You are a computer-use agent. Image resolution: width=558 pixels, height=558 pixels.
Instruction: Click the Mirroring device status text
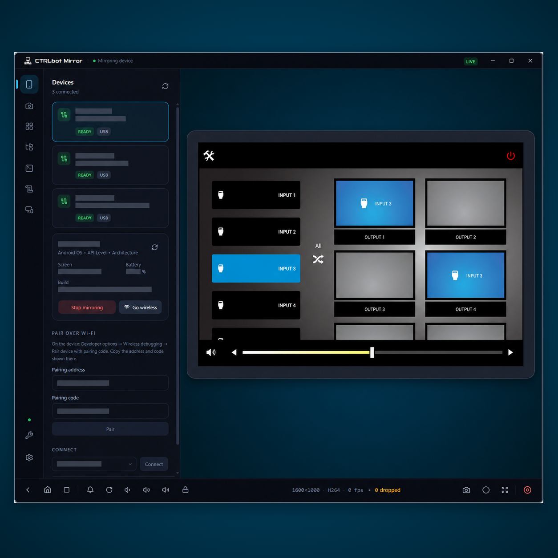tap(115, 61)
